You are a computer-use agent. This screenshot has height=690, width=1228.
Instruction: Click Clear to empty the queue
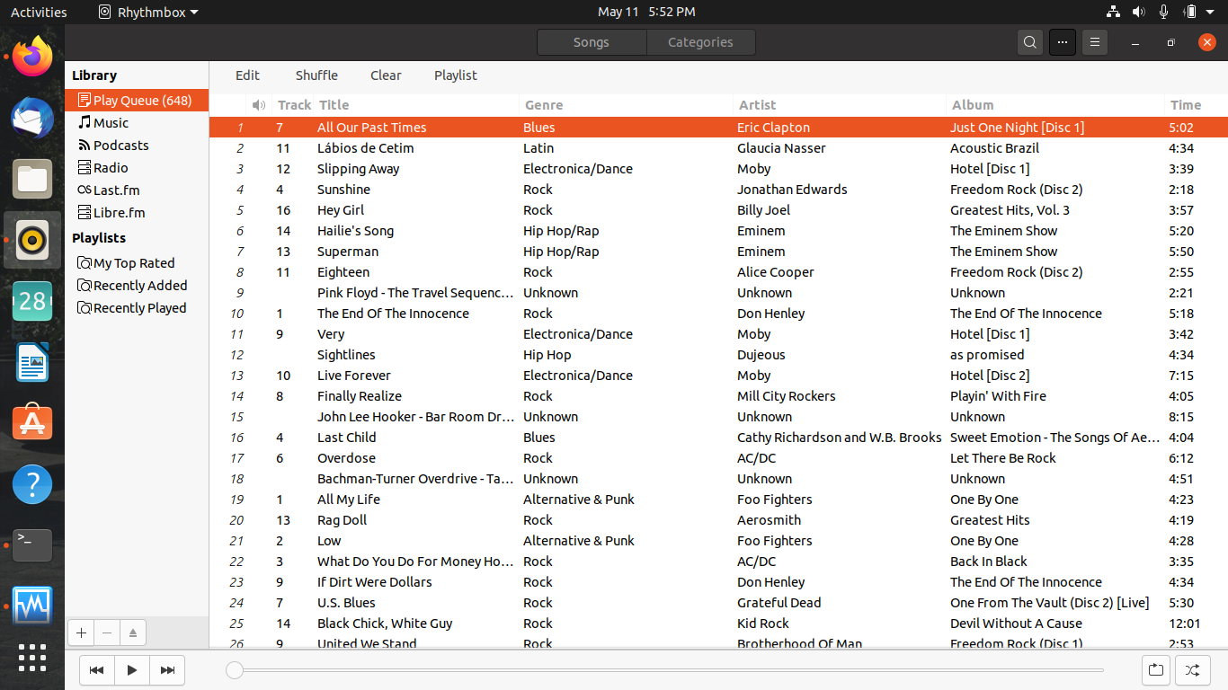coord(386,75)
